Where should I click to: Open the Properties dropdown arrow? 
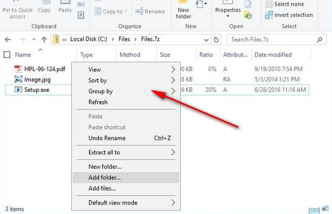tap(228, 16)
